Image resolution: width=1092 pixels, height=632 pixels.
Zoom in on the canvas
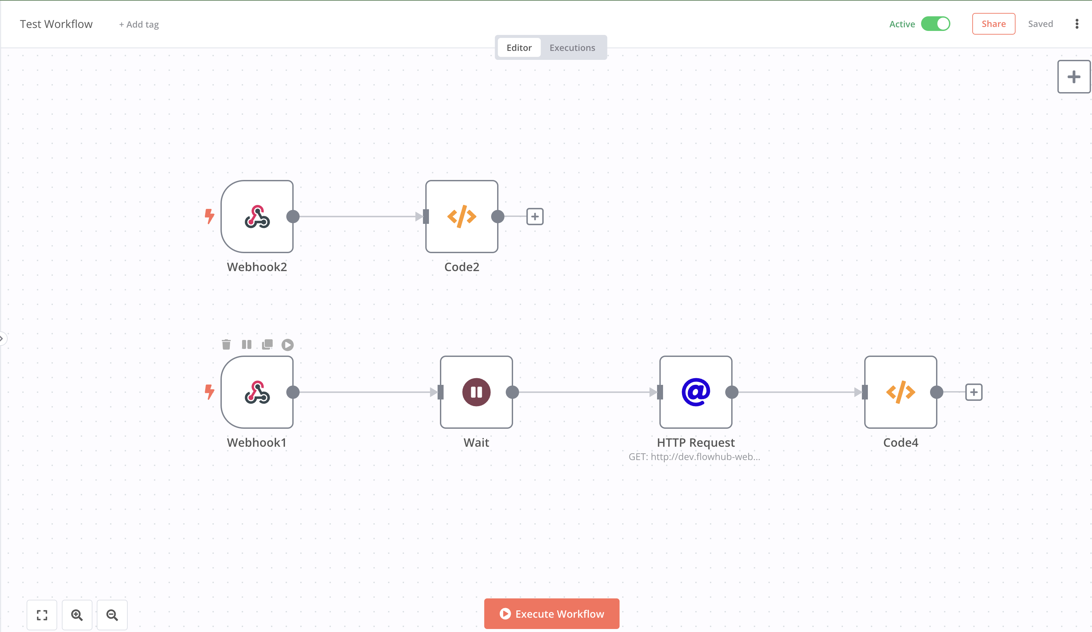[x=77, y=615]
